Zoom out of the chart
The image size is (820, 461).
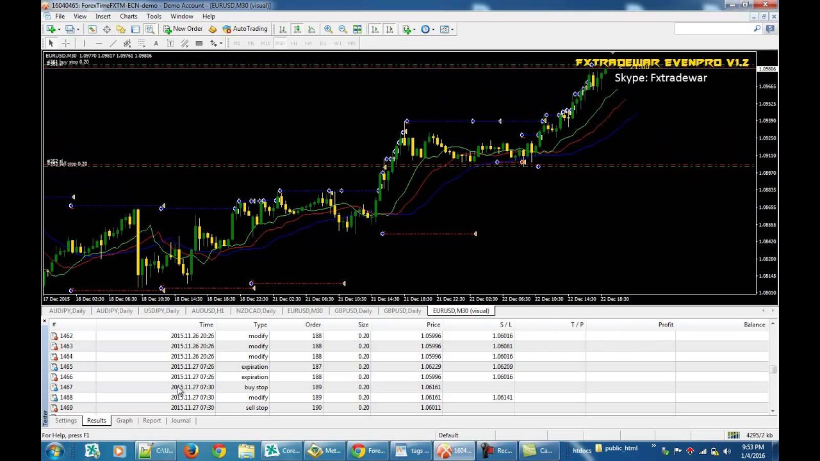click(x=343, y=29)
